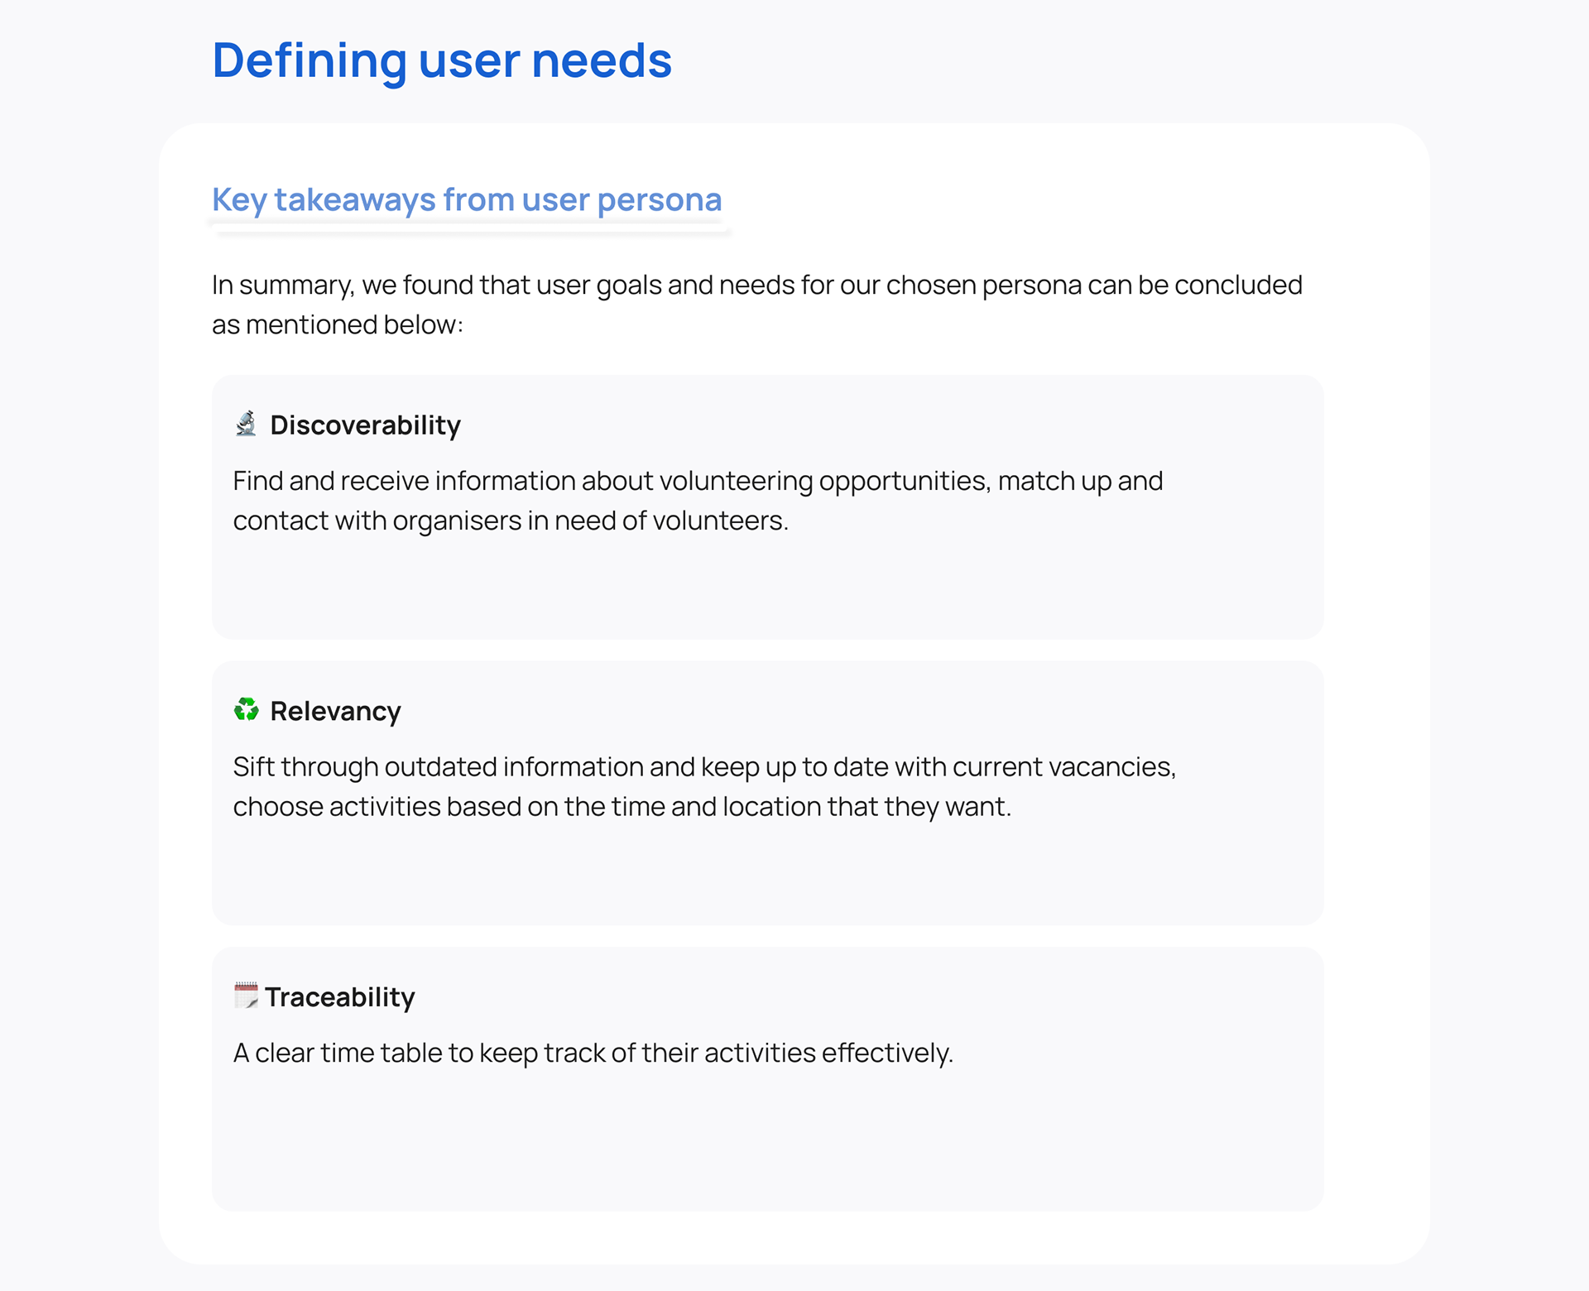1589x1291 pixels.
Task: Select the Discoverability heading
Action: pyautogui.click(x=365, y=425)
